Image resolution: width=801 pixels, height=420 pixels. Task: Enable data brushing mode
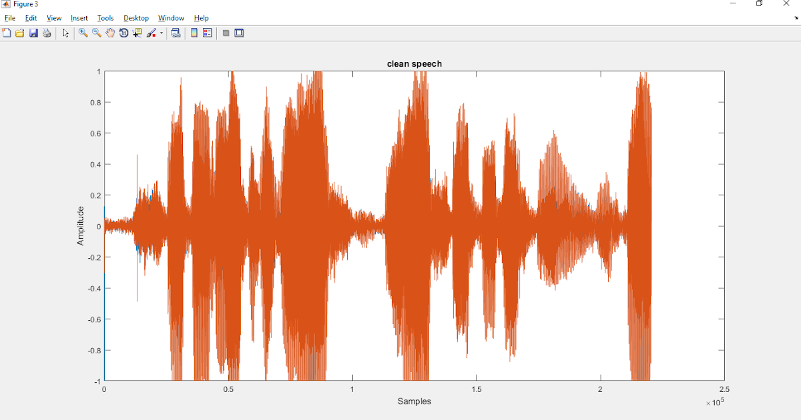point(151,33)
